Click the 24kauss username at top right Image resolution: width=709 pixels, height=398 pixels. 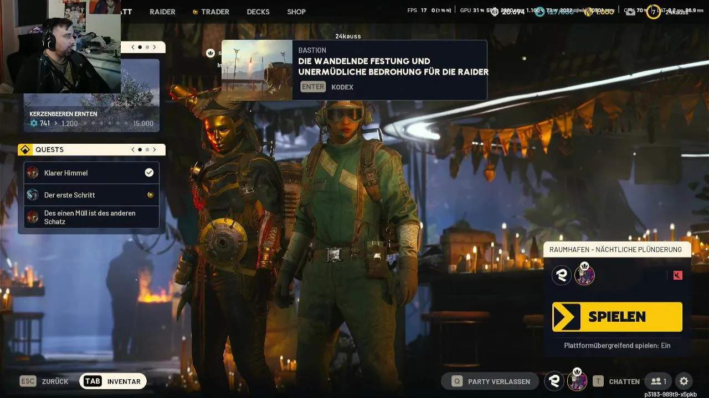[677, 12]
